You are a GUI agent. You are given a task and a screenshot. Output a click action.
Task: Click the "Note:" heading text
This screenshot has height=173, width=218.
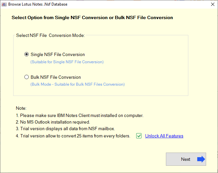click(x=21, y=108)
